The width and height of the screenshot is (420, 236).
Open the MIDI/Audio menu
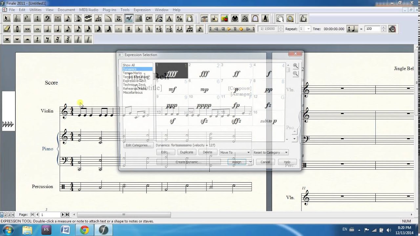pos(89,10)
